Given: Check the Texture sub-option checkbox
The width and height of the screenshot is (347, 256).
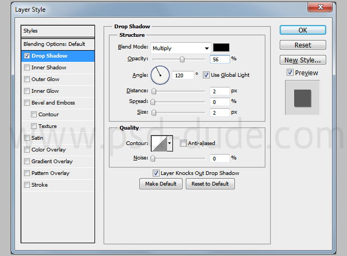Looking at the screenshot, I should (x=34, y=126).
